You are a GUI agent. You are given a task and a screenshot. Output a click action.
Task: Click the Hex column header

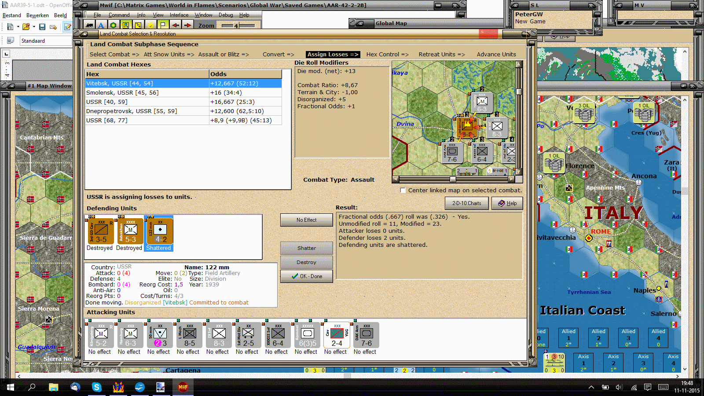click(147, 74)
